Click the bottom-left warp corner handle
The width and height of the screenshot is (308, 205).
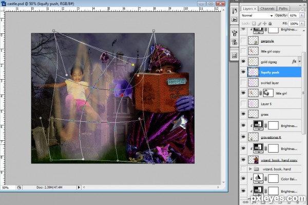(51, 160)
